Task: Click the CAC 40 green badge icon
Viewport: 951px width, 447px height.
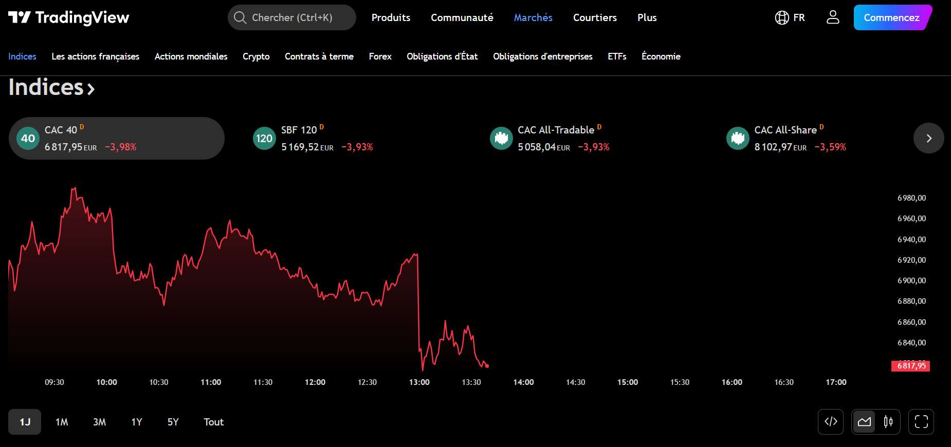Action: point(28,138)
